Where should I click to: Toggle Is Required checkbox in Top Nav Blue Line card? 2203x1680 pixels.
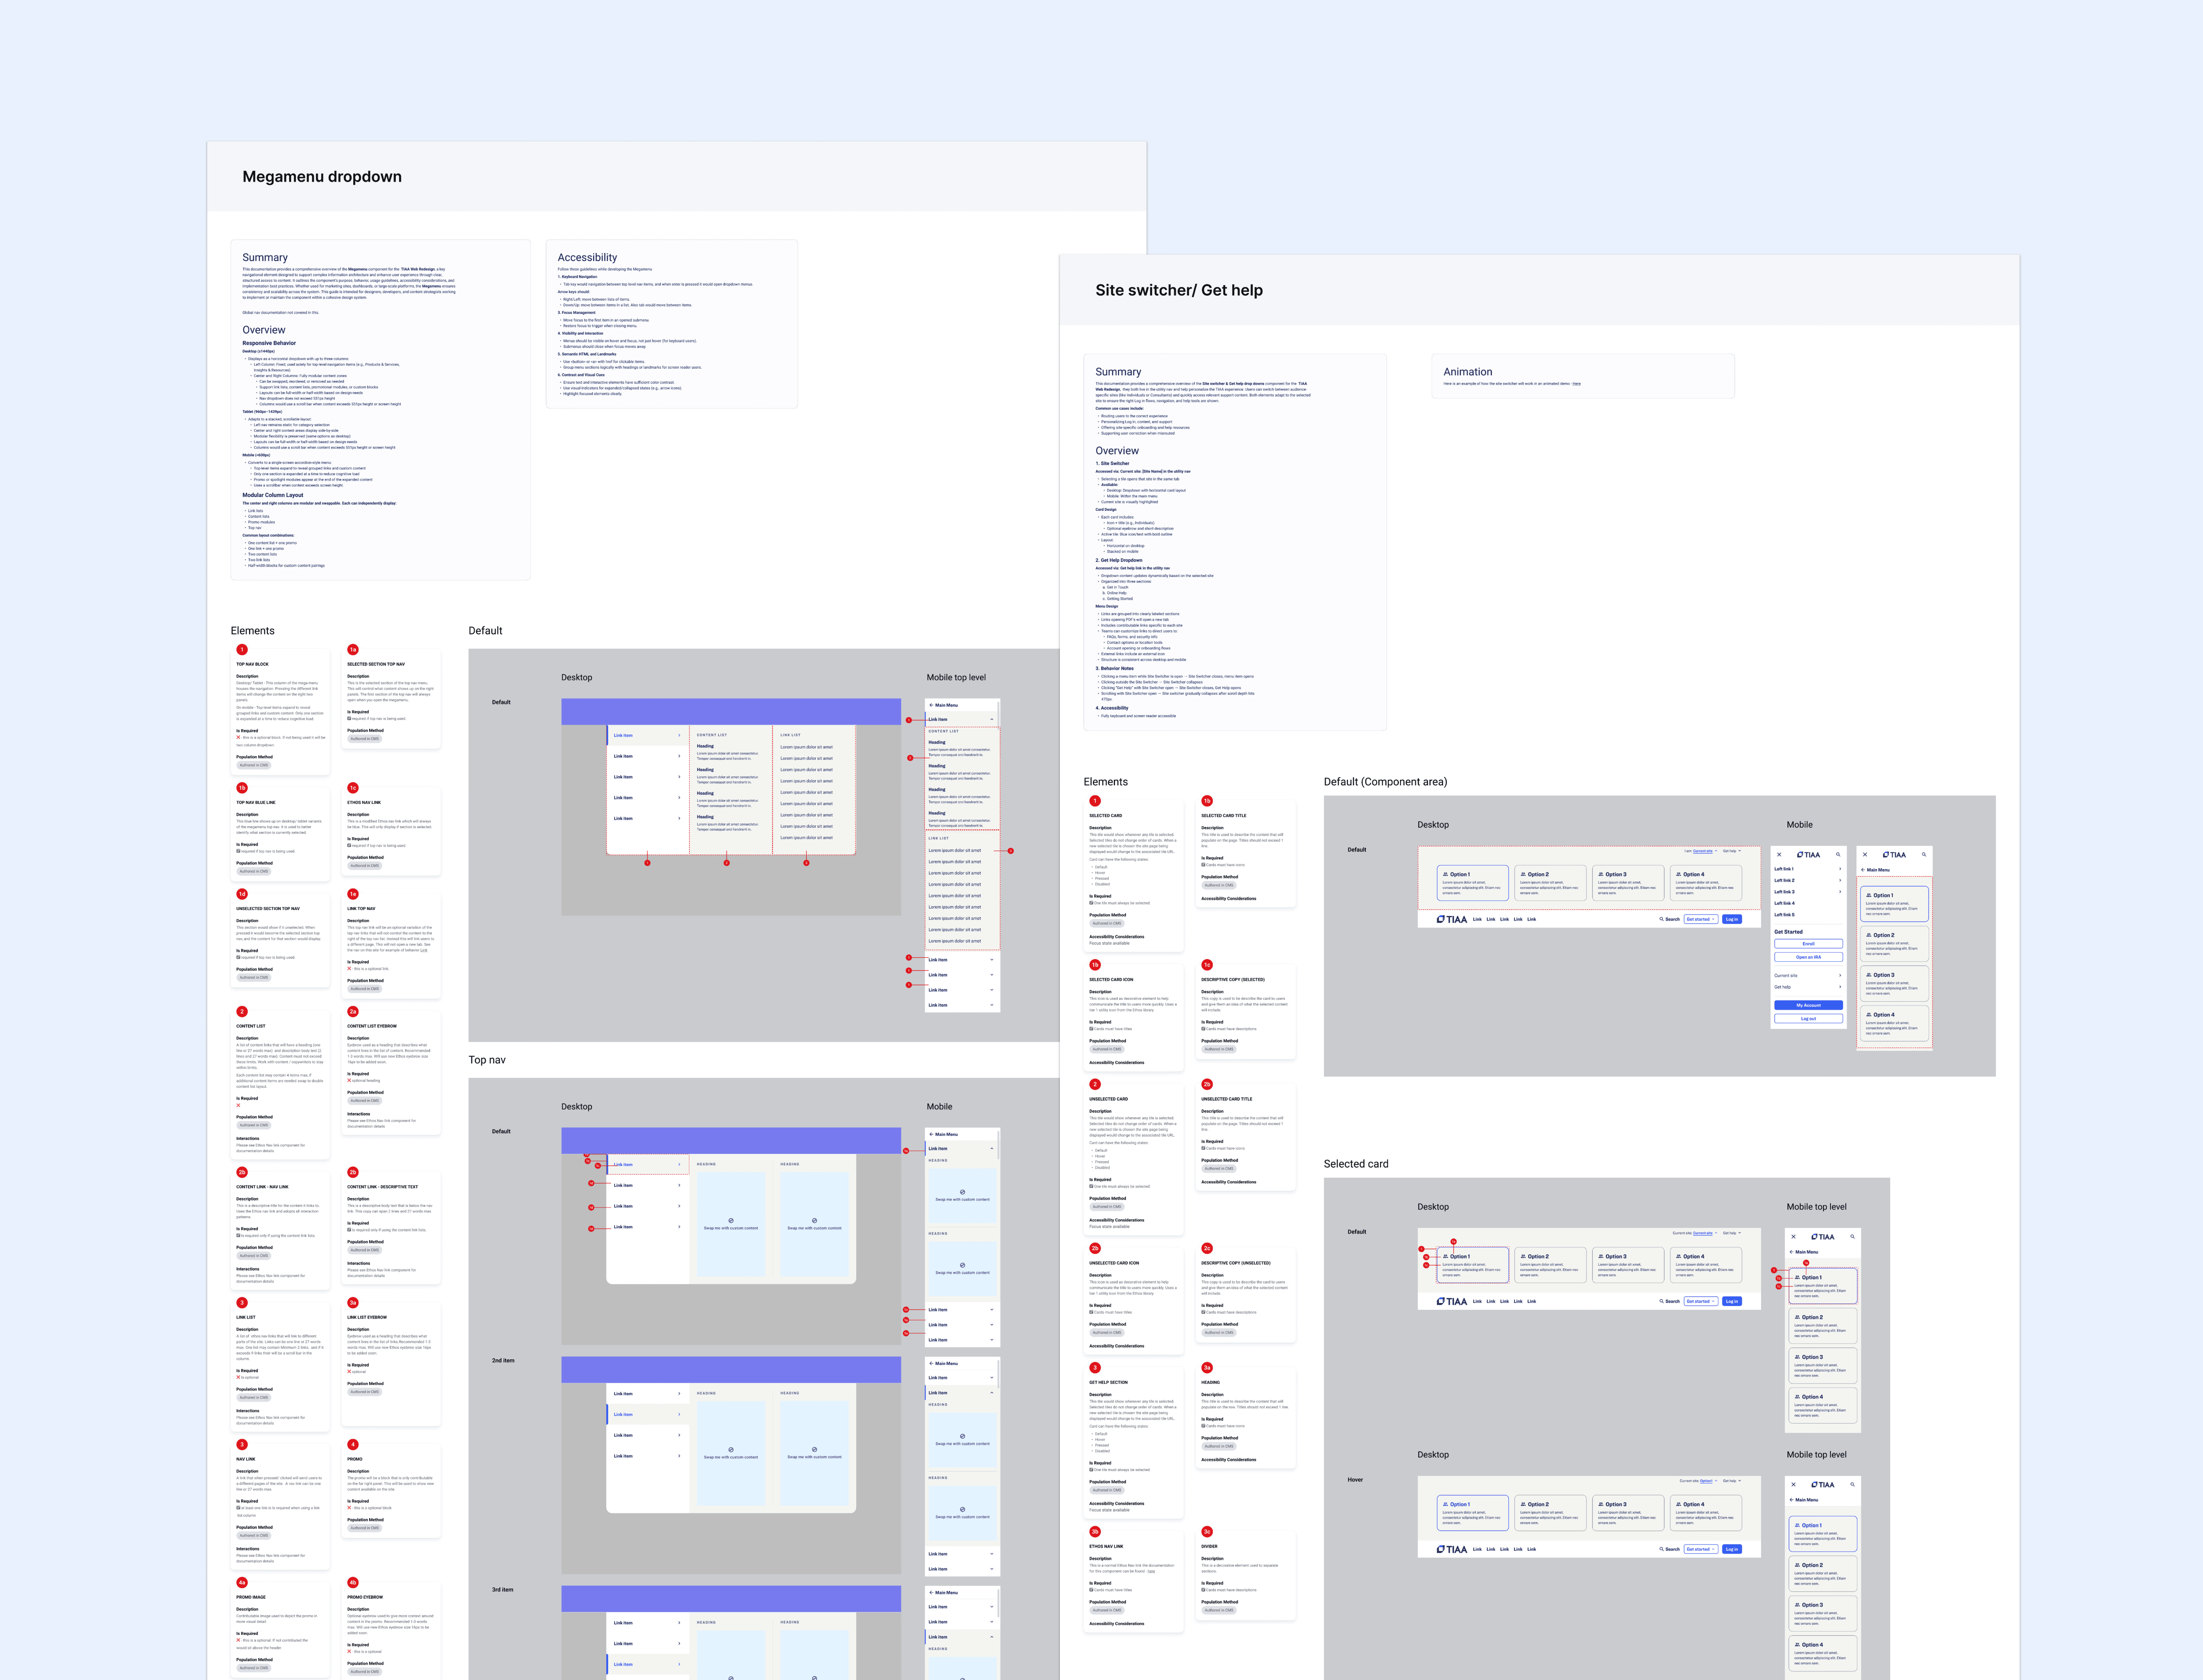pyautogui.click(x=238, y=851)
